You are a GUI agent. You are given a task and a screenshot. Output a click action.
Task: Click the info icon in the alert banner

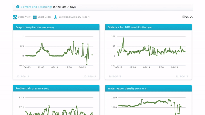tap(17, 7)
